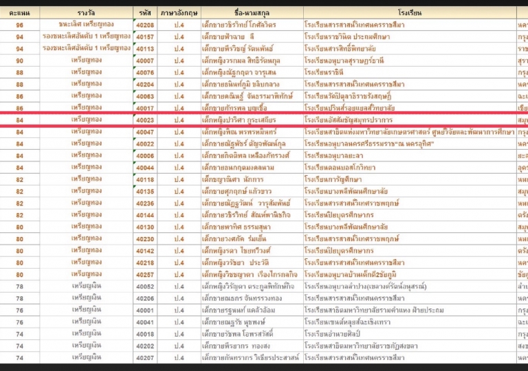The height and width of the screenshot is (371, 528).
Task: Select code cell 40218
Action: 145,263
